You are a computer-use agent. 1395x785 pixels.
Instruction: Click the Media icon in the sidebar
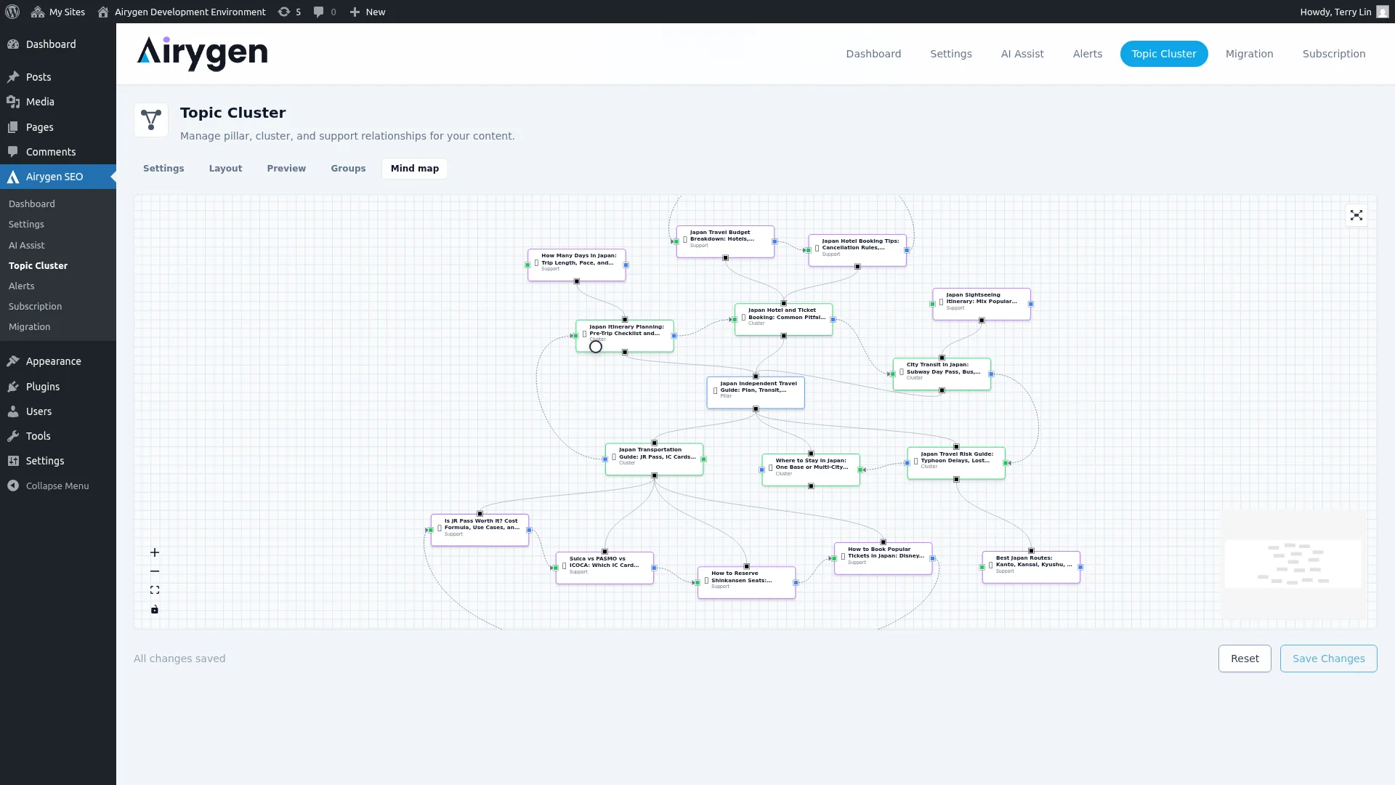click(x=13, y=102)
